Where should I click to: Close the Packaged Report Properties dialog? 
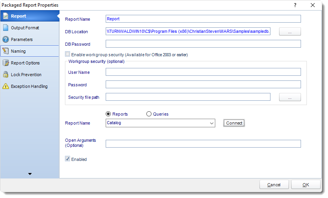pos(313,5)
